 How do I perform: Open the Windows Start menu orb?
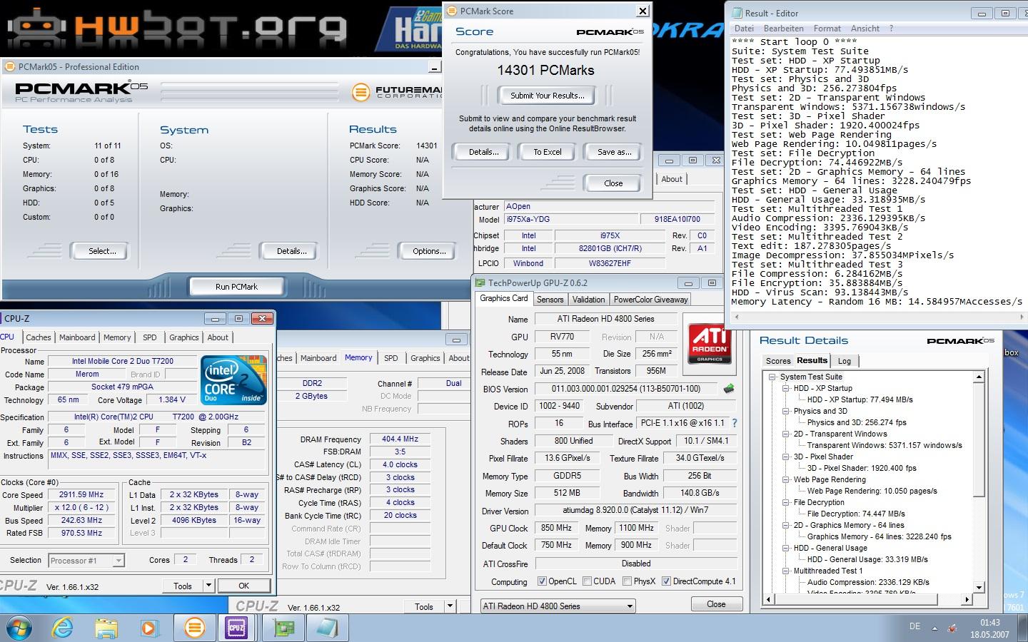[19, 628]
